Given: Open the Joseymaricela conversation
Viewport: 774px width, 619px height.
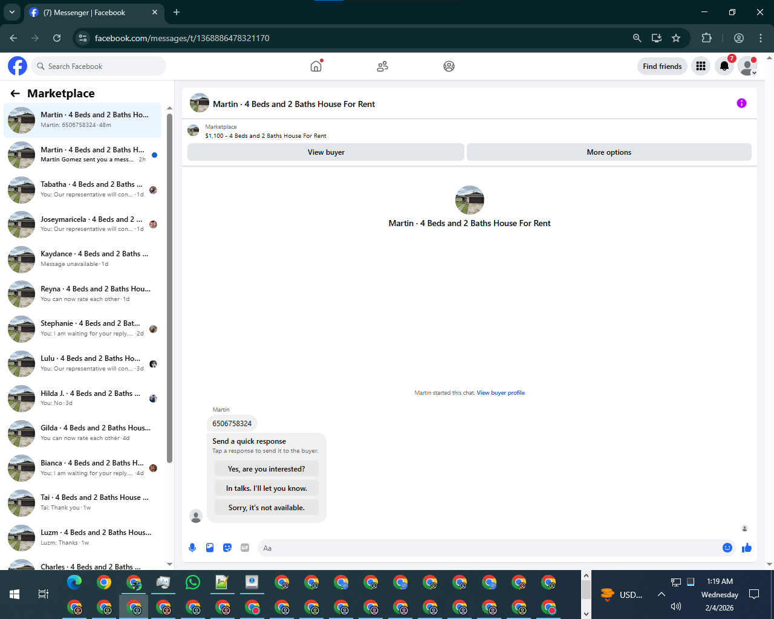Looking at the screenshot, I should click(83, 224).
